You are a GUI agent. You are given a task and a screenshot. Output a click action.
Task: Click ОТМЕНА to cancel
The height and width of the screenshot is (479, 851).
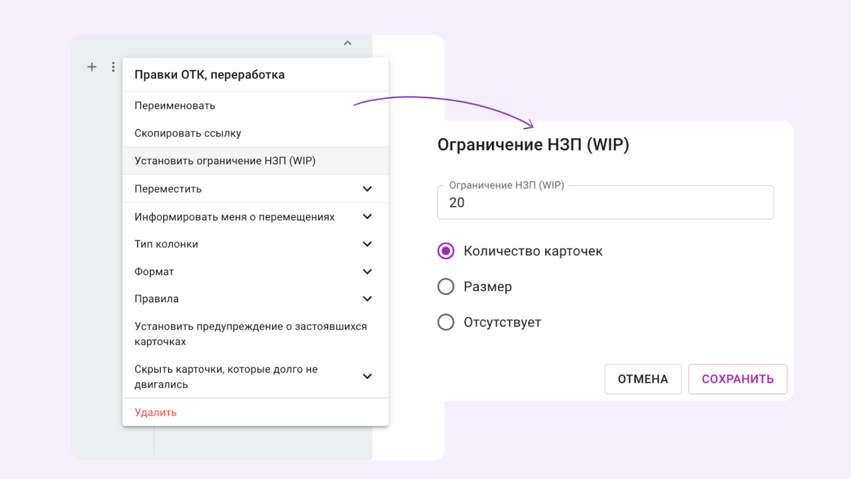click(643, 379)
